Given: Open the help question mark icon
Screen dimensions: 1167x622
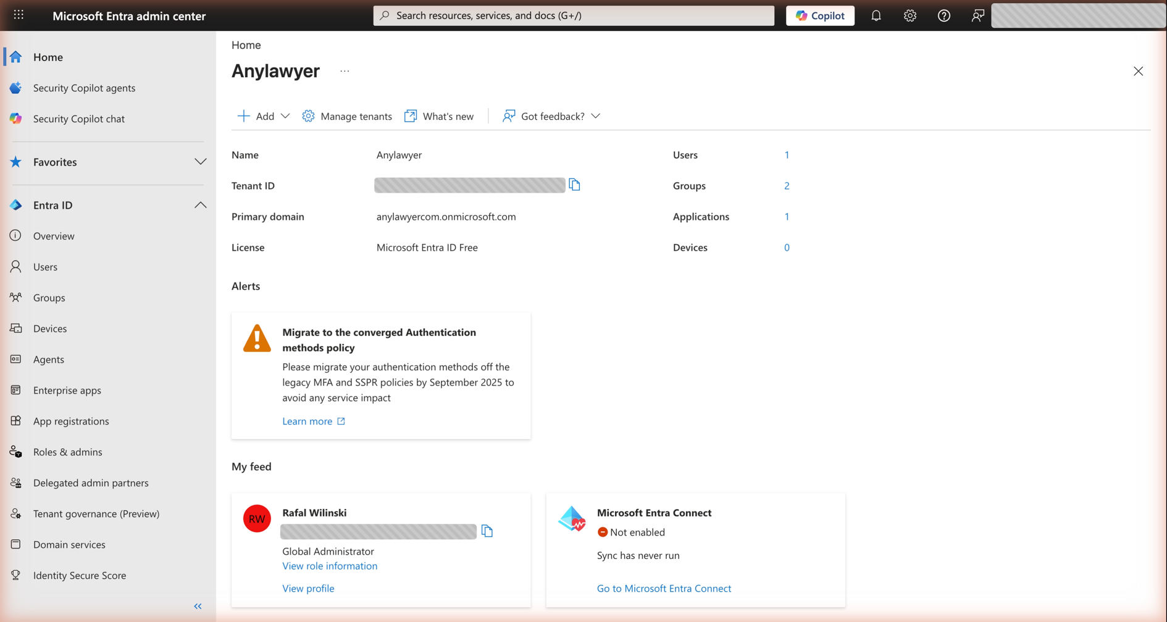Looking at the screenshot, I should [x=944, y=15].
